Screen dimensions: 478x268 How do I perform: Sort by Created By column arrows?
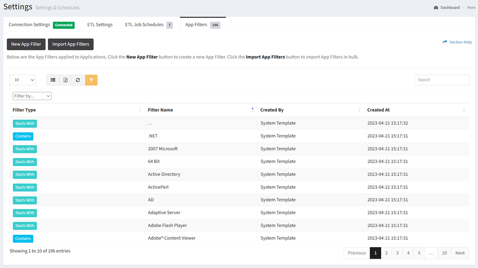359,110
